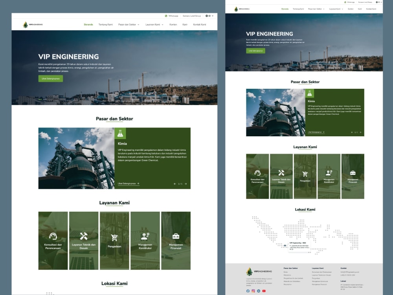The width and height of the screenshot is (393, 295).
Task: Open the Instagram icon in the footer
Action: [253, 291]
